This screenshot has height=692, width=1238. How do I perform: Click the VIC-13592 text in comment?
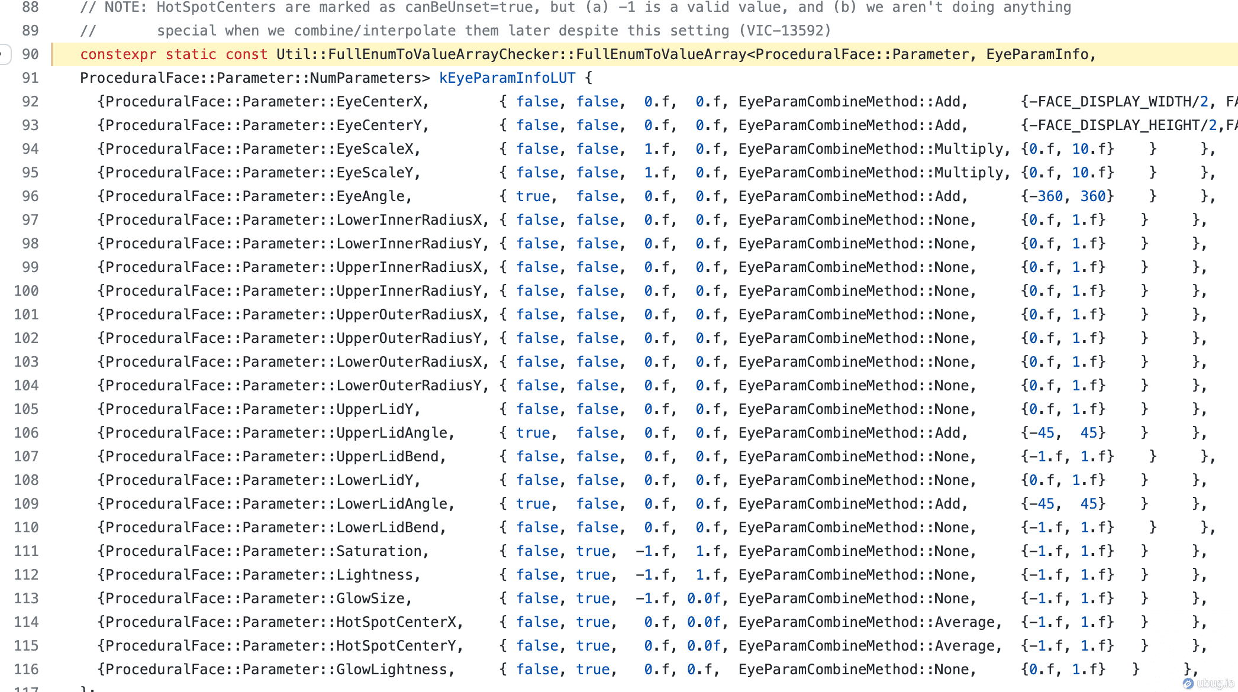coord(784,31)
